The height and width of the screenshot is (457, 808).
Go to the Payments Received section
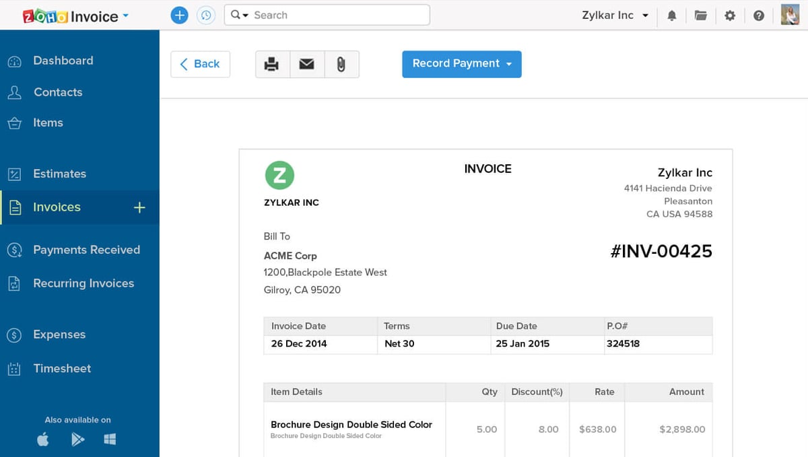pyautogui.click(x=87, y=249)
